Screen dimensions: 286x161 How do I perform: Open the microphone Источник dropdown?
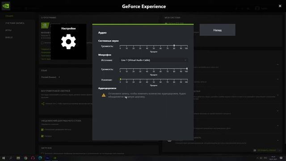click(154, 60)
